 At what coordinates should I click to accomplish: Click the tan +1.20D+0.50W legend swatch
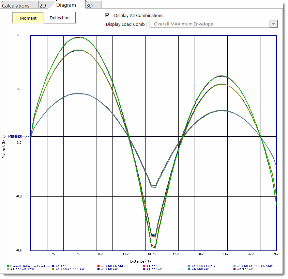click(7, 269)
